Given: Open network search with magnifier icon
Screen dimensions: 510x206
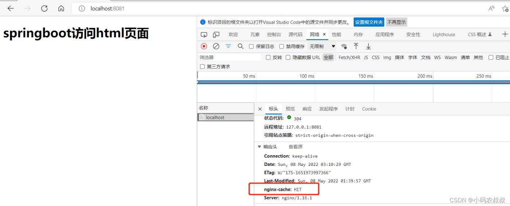Looking at the screenshot, I should [x=240, y=46].
